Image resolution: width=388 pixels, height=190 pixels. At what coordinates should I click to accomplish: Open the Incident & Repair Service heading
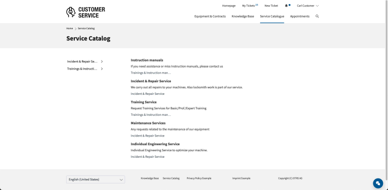coord(151,81)
